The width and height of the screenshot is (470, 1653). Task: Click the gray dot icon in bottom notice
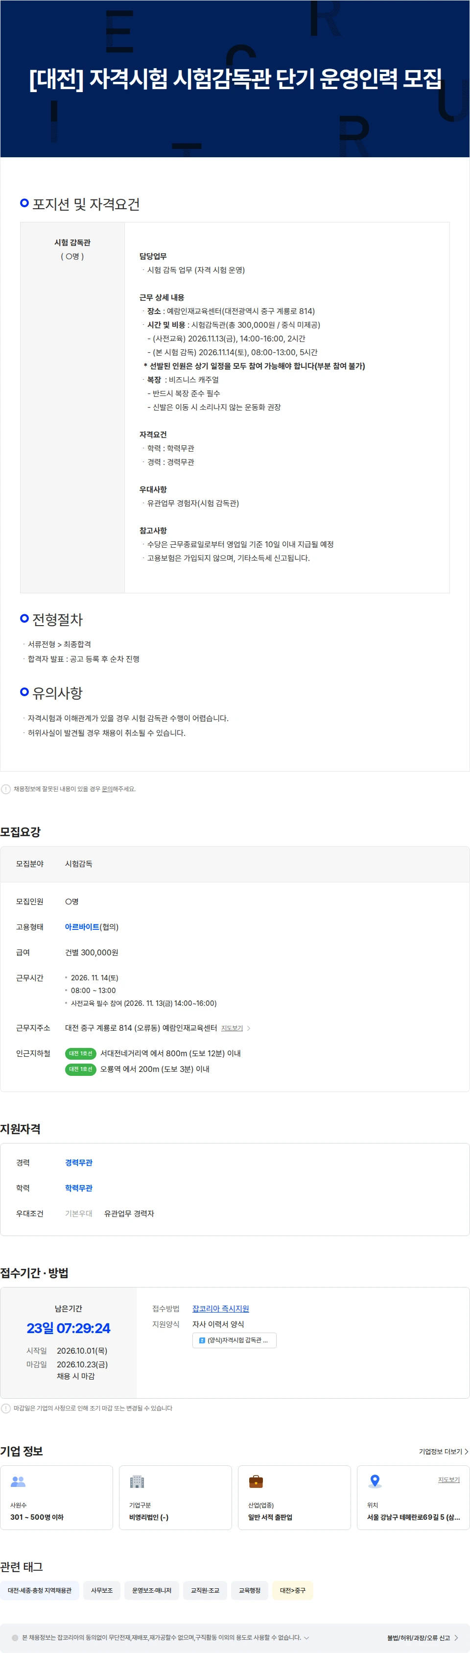[15, 1638]
